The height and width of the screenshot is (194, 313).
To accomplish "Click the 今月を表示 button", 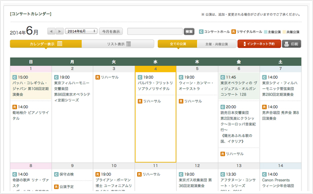I will 111,31.
